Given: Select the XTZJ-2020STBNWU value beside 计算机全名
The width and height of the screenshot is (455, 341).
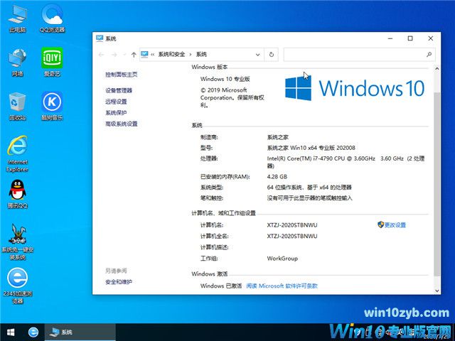Looking at the screenshot, I should (292, 236).
